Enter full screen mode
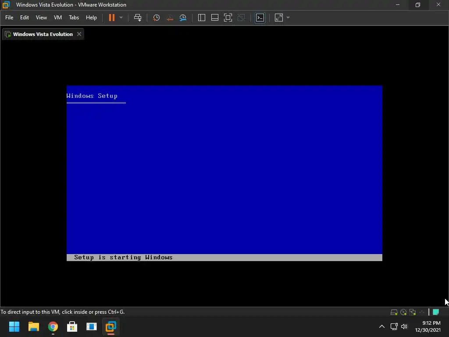The height and width of the screenshot is (337, 449). tap(228, 18)
